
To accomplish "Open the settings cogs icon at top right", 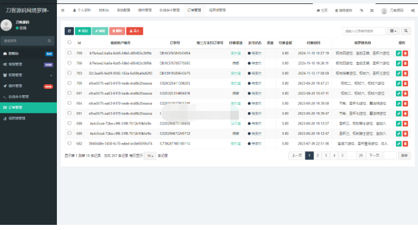I will tap(413, 10).
